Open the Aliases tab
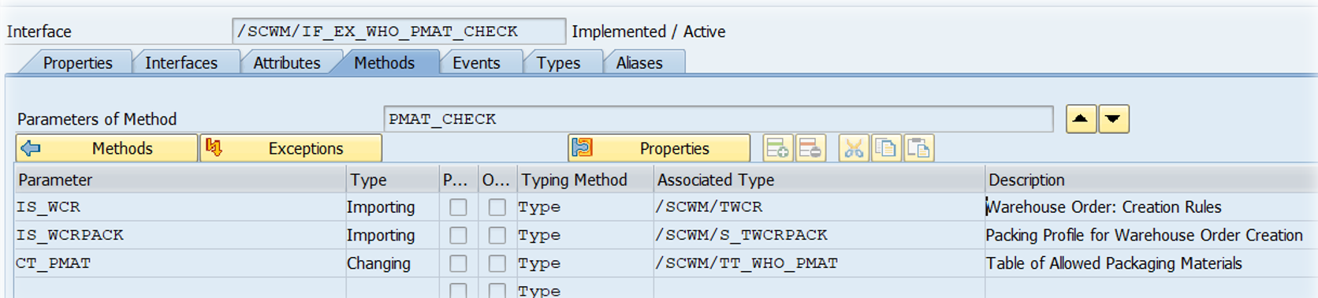Image resolution: width=1318 pixels, height=298 pixels. 639,62
